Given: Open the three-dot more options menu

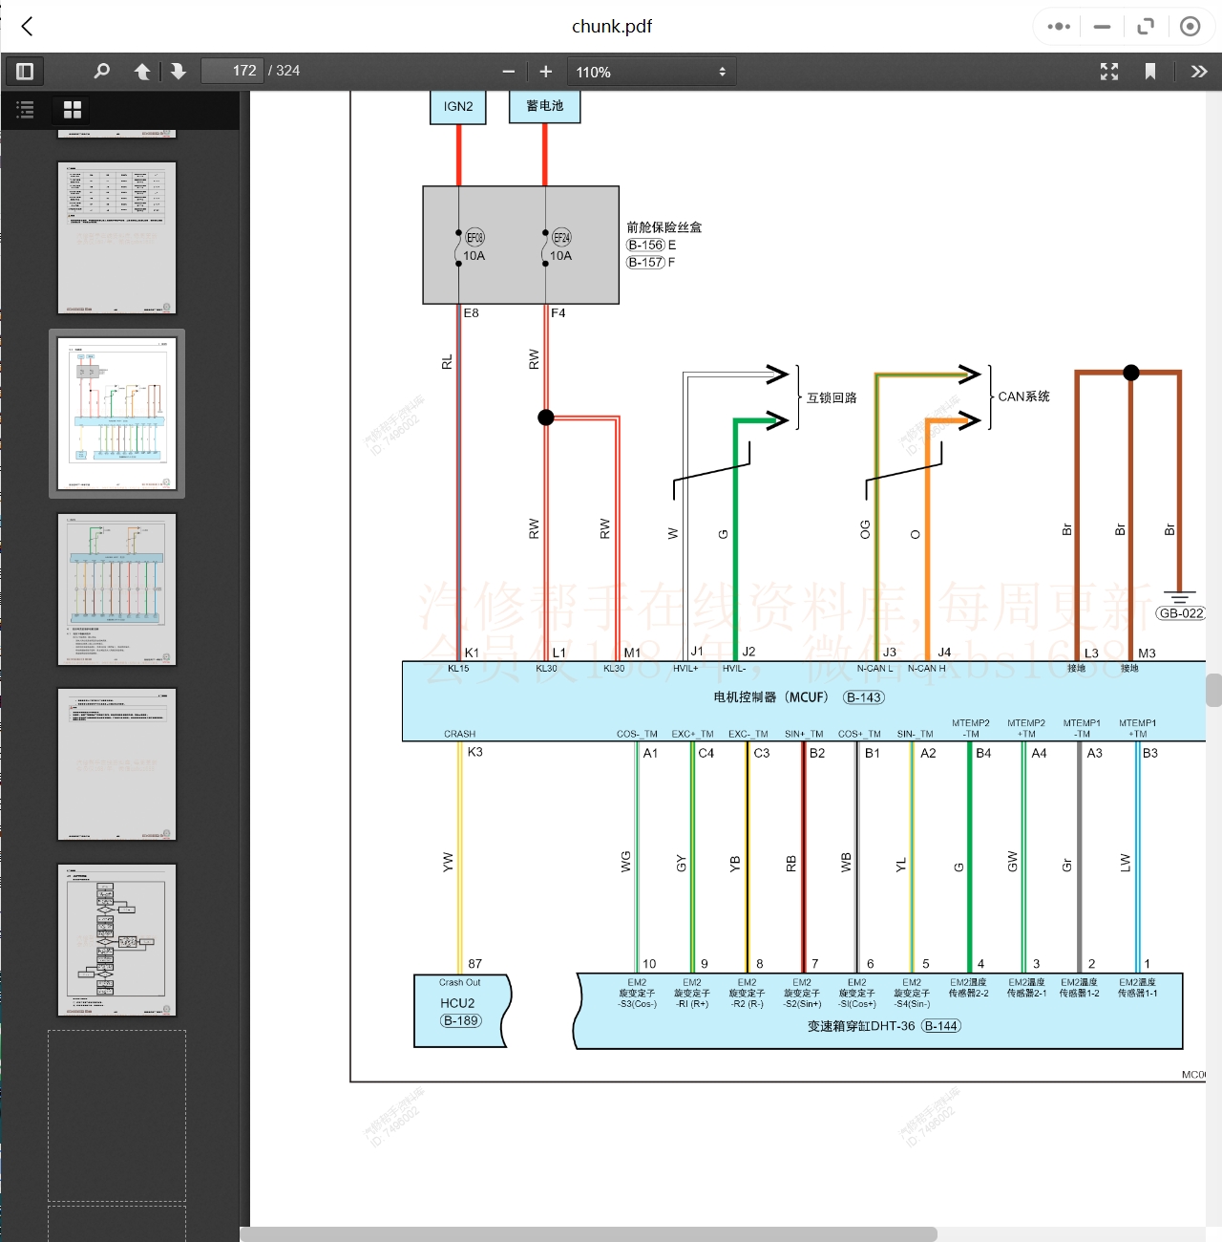Looking at the screenshot, I should coord(1059,27).
